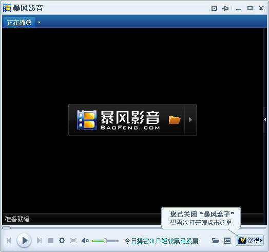Minimize the 暴风影音 window
269x252 pixels.
pyautogui.click(x=239, y=9)
